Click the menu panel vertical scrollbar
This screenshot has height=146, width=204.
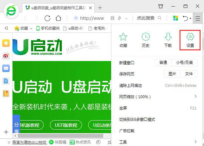tap(203, 44)
